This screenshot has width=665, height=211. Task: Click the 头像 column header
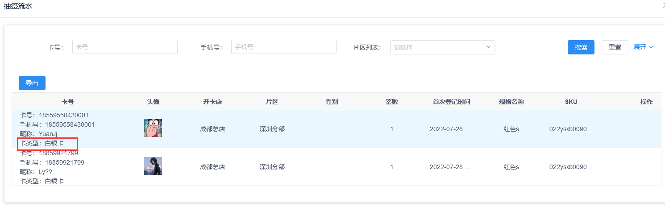(x=153, y=102)
